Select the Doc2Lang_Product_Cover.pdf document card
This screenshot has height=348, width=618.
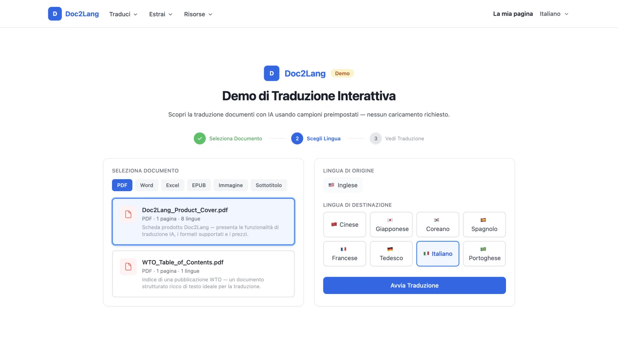pos(203,222)
